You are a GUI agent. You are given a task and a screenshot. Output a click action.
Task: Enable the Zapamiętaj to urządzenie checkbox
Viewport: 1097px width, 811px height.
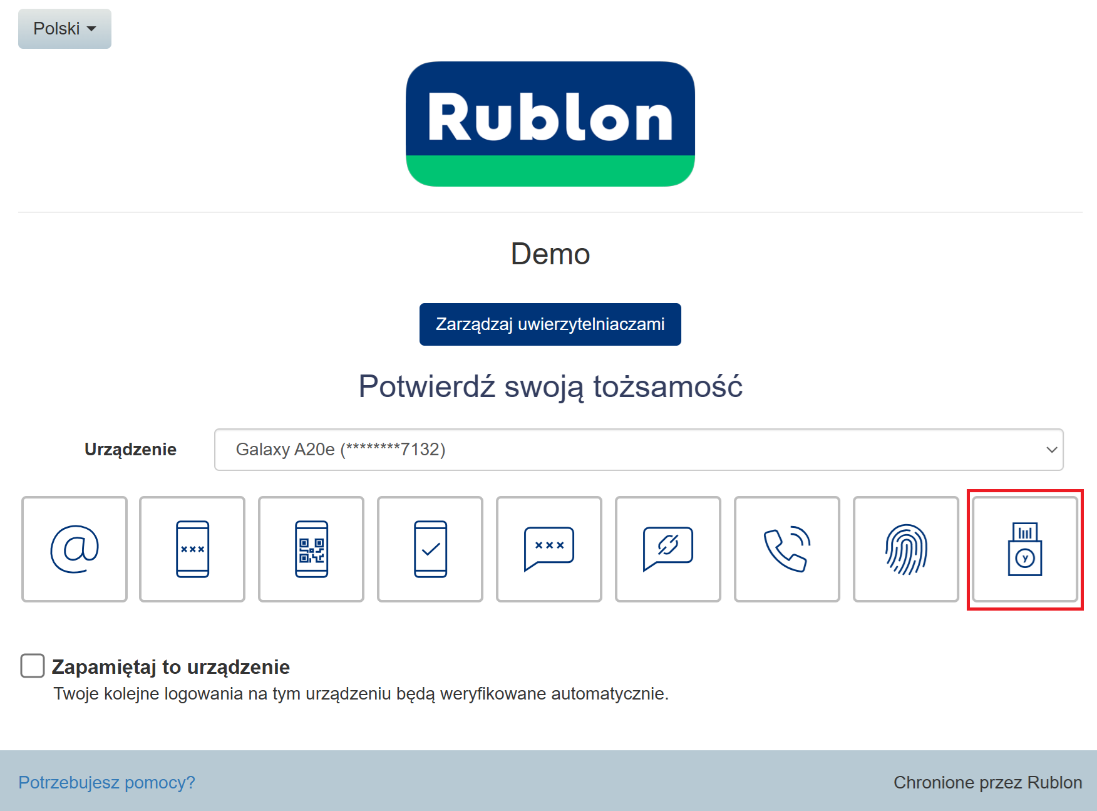[33, 666]
